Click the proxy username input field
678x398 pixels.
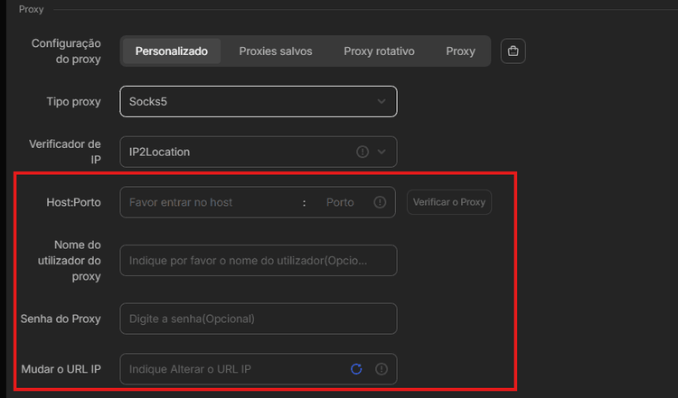point(259,260)
